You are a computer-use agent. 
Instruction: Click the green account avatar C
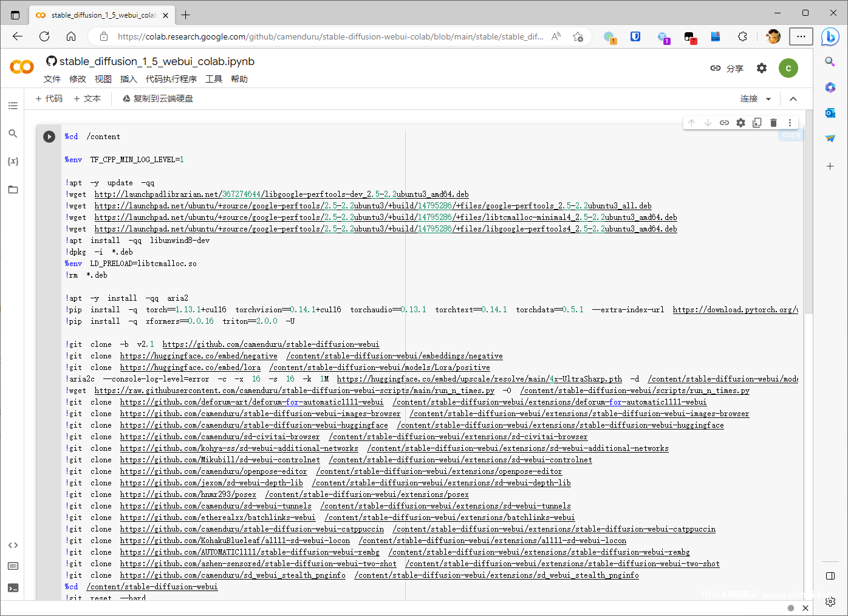788,68
